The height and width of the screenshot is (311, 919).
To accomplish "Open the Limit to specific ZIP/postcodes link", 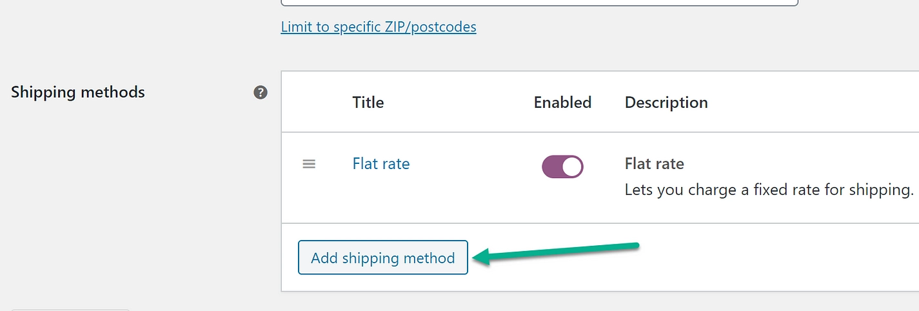I will [379, 27].
